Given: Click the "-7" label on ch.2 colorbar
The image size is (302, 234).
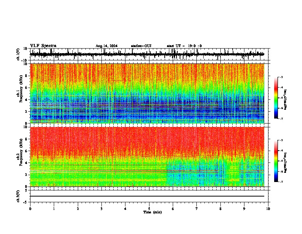Looking at the screenshot, I should coord(281,182).
